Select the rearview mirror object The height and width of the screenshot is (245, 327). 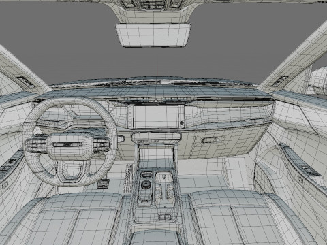click(x=153, y=35)
